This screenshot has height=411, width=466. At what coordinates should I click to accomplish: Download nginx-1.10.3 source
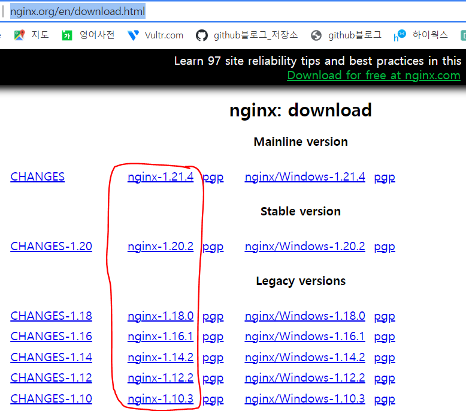(161, 398)
